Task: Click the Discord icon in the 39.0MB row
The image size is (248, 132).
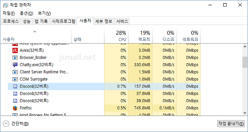Action: (x=15, y=101)
